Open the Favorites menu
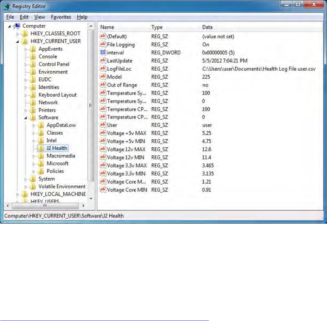Screen dimensions: 327x321 point(61,17)
